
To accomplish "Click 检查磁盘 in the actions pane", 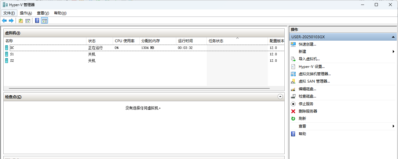I will click(307, 96).
